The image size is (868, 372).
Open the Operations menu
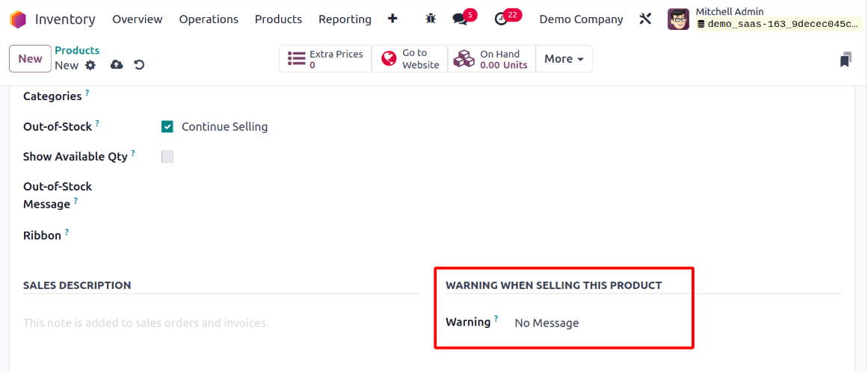pyautogui.click(x=209, y=19)
